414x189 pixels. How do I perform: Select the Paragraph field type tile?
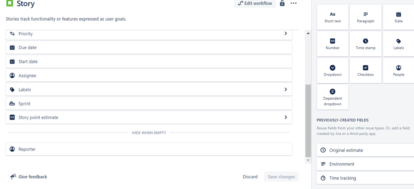pyautogui.click(x=366, y=17)
